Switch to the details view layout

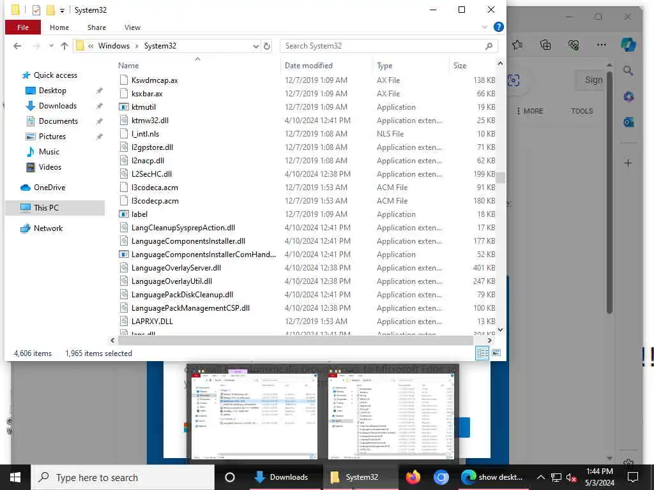pos(482,353)
